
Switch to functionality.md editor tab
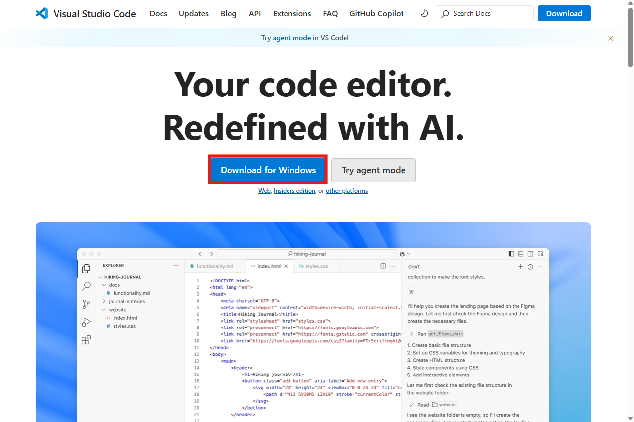(215, 266)
